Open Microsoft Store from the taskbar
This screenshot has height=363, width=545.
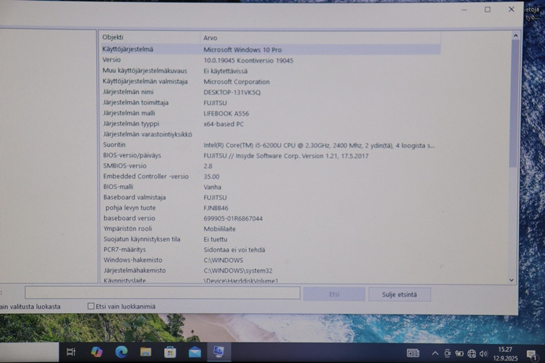[170, 353]
